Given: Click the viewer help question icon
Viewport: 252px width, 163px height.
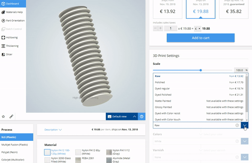Looking at the screenshot, I should click(142, 117).
